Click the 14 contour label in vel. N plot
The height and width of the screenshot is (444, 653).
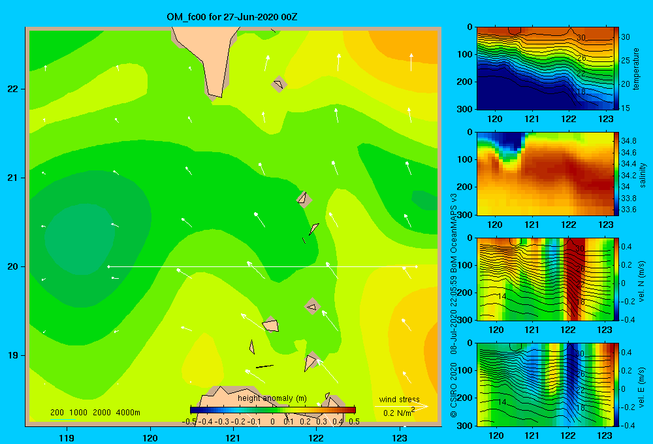(502, 296)
